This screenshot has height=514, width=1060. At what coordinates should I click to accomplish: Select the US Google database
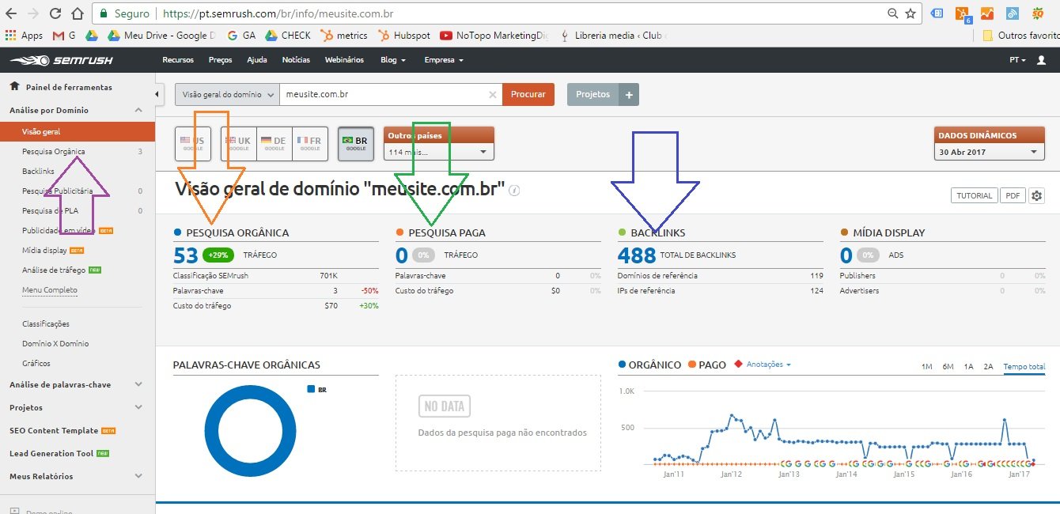(193, 144)
